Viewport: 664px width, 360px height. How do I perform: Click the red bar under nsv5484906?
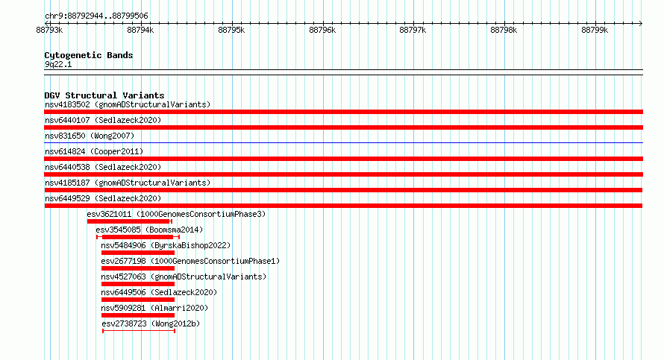pos(138,253)
